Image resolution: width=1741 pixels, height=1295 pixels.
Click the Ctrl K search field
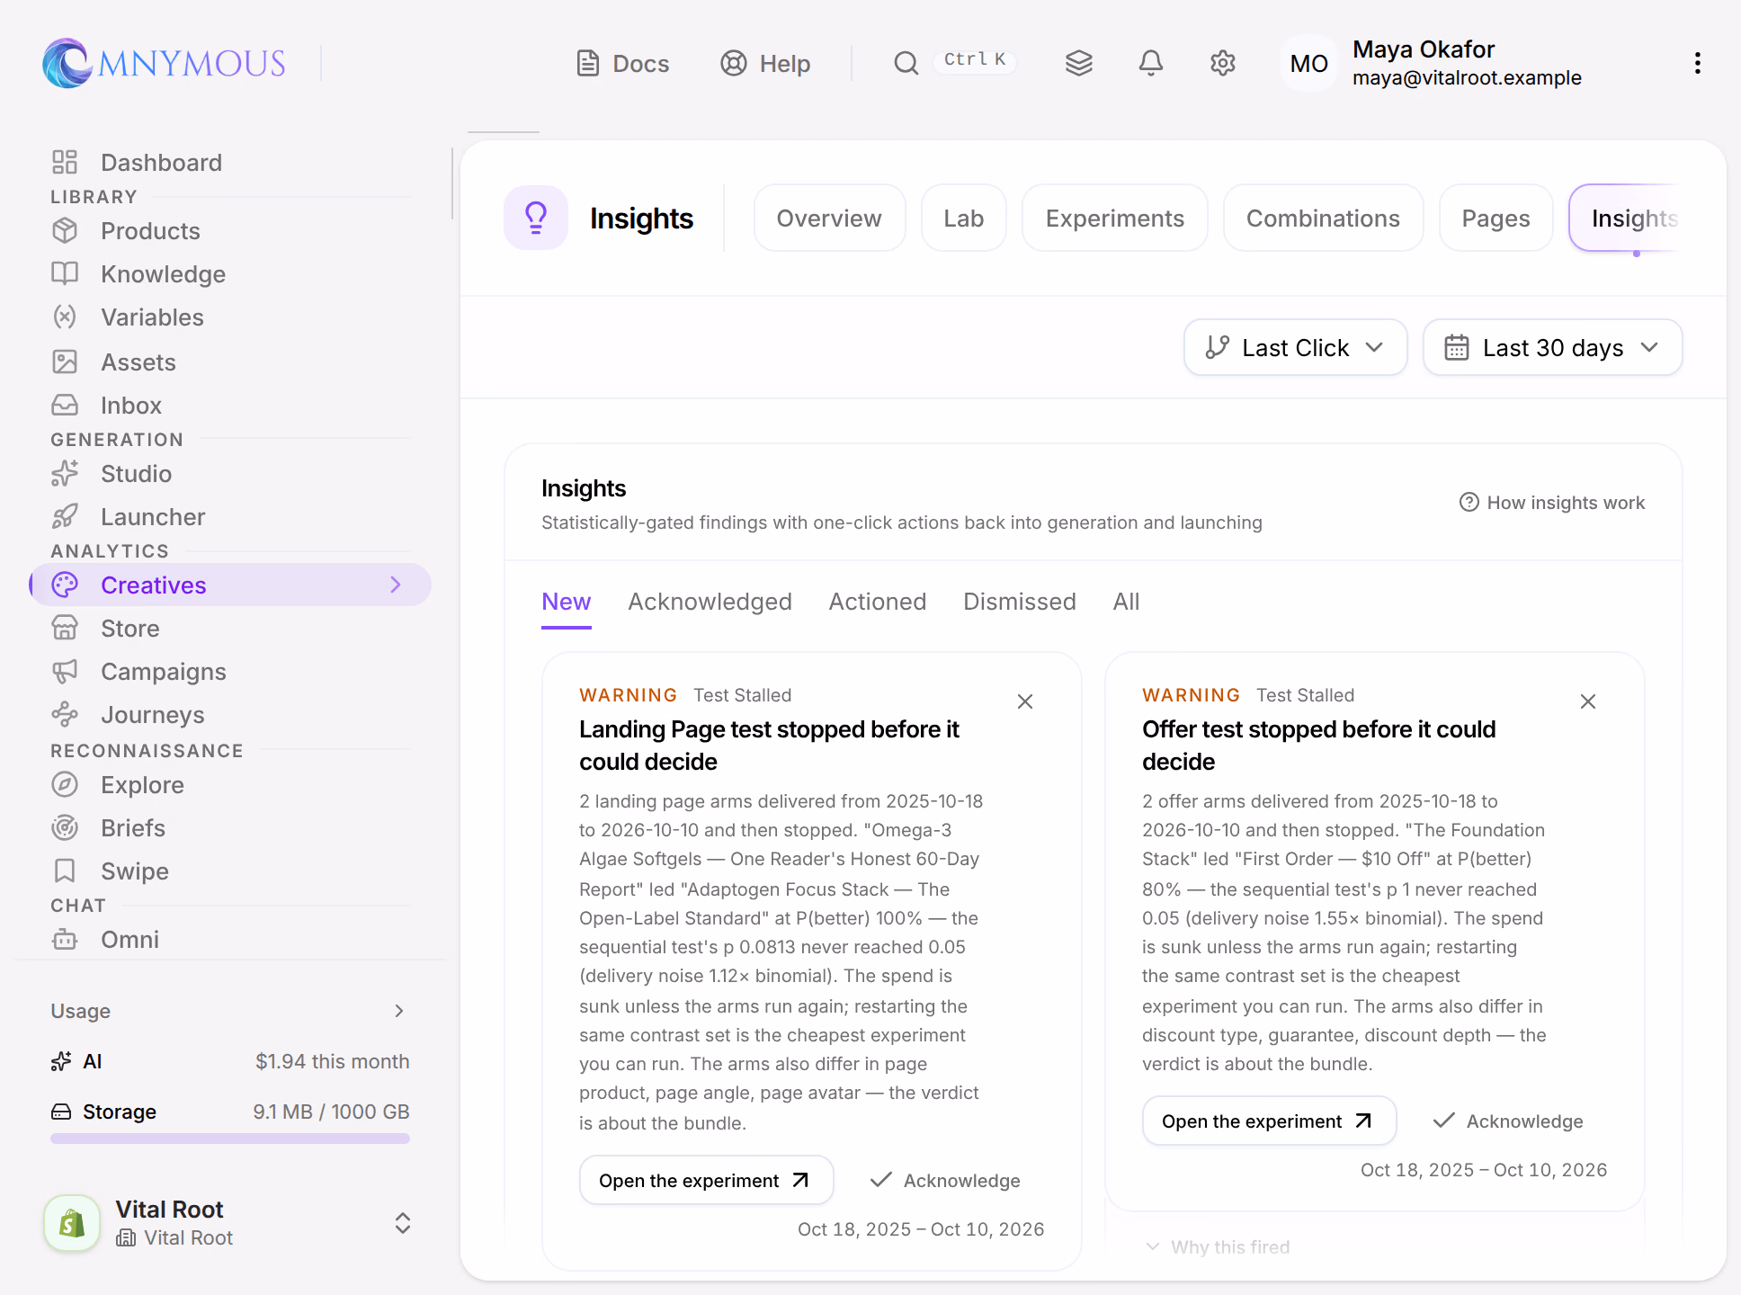click(976, 60)
